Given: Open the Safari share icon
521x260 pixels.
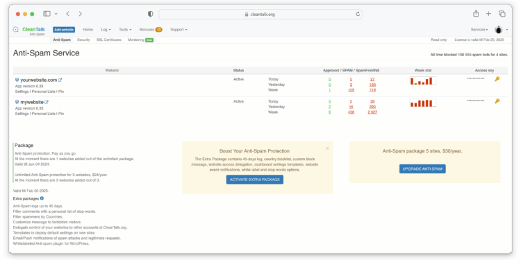Looking at the screenshot, I should [x=476, y=14].
